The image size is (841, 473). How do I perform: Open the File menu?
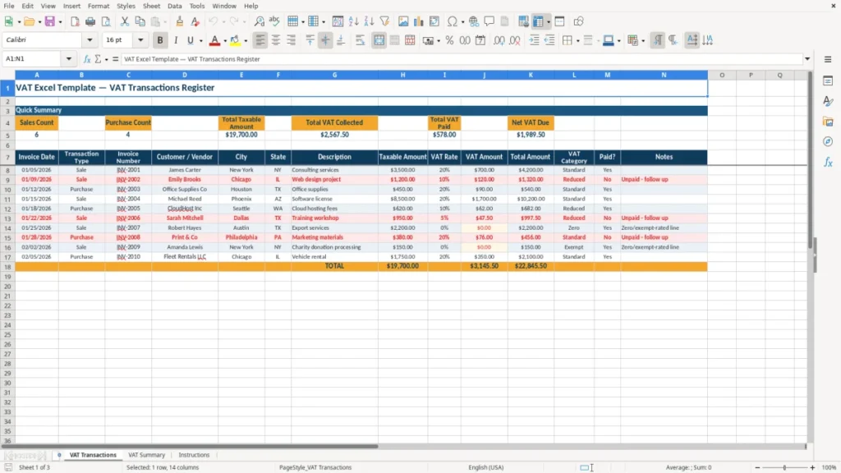tap(9, 6)
